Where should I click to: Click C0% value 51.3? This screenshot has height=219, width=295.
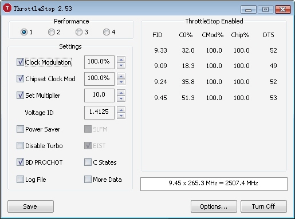[x=188, y=98]
